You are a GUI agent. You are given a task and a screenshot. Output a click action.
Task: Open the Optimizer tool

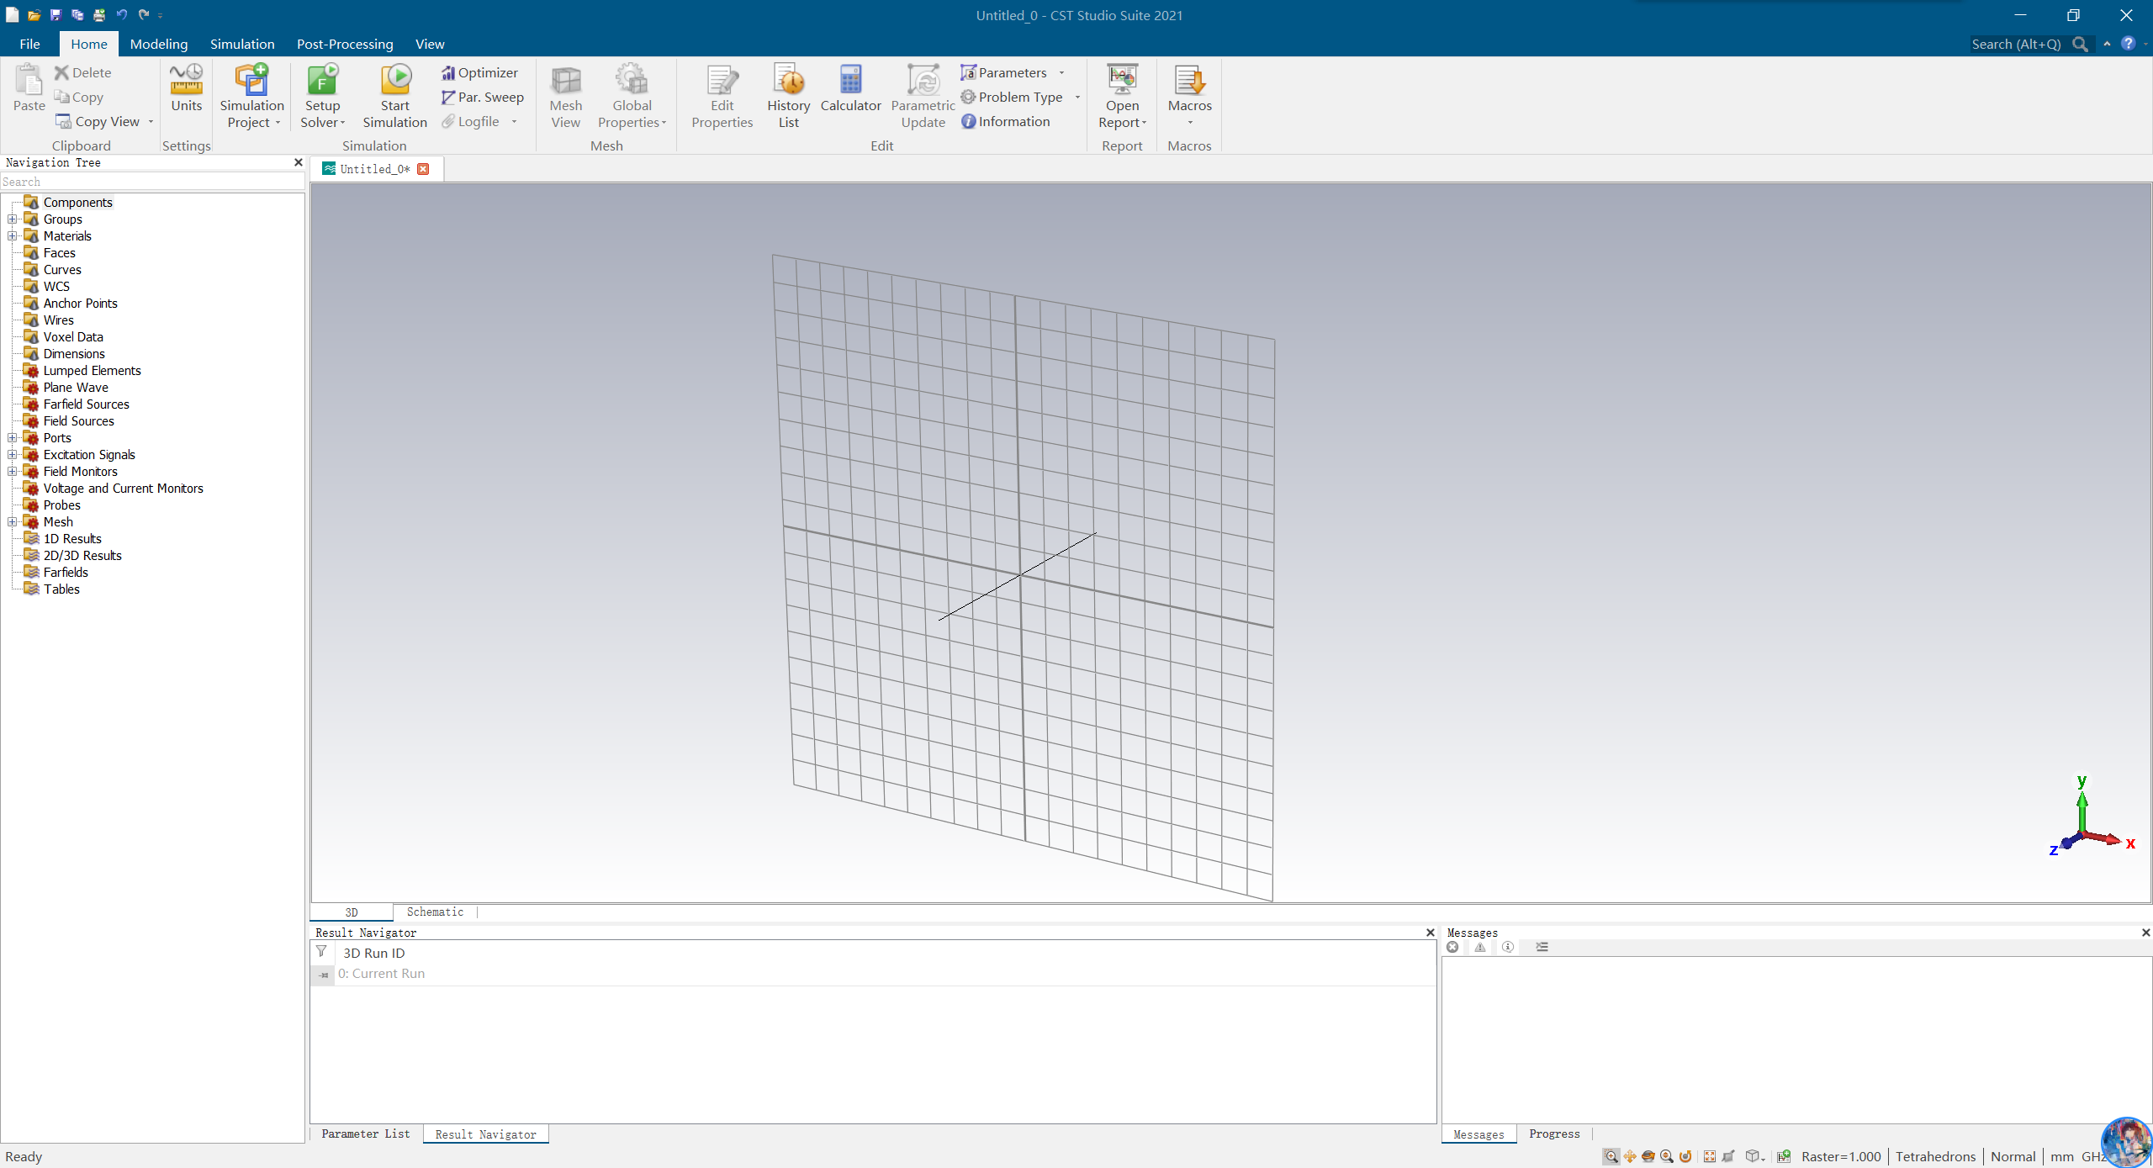(x=479, y=73)
